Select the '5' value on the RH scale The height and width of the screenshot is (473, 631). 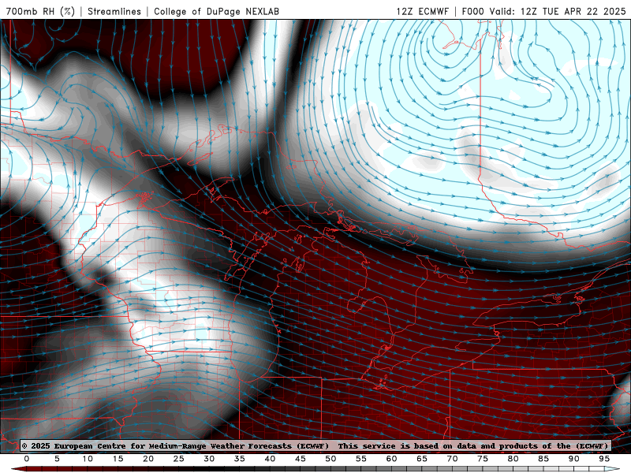[x=57, y=459]
